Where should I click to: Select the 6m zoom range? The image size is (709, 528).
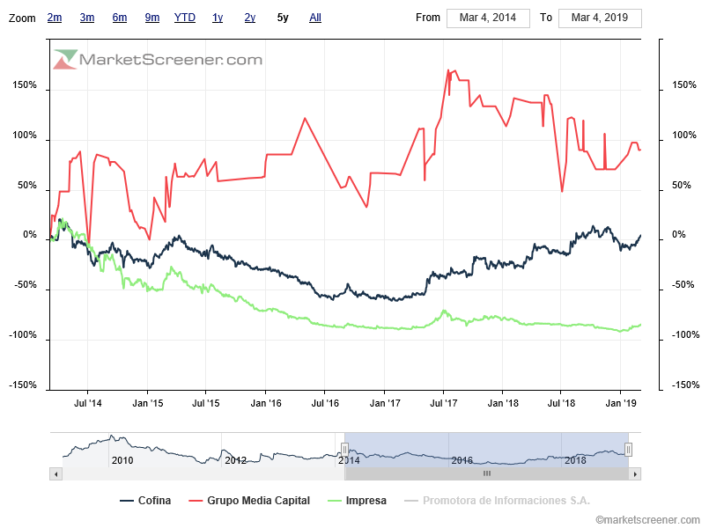click(x=120, y=18)
